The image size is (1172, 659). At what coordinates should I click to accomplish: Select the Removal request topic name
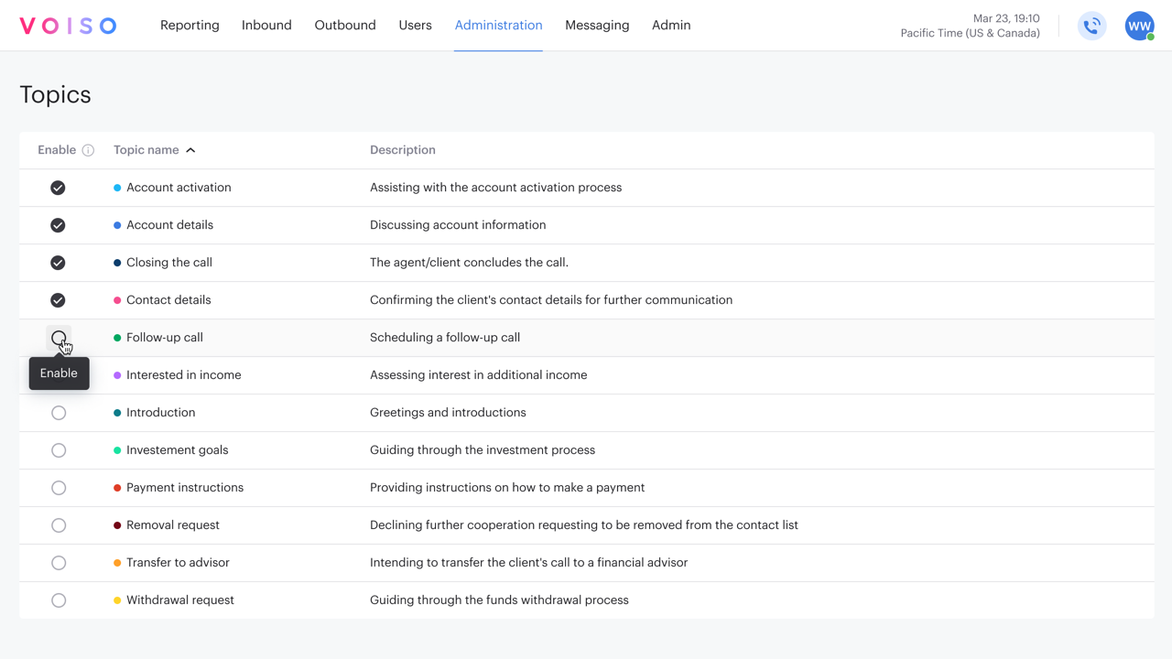tap(173, 525)
